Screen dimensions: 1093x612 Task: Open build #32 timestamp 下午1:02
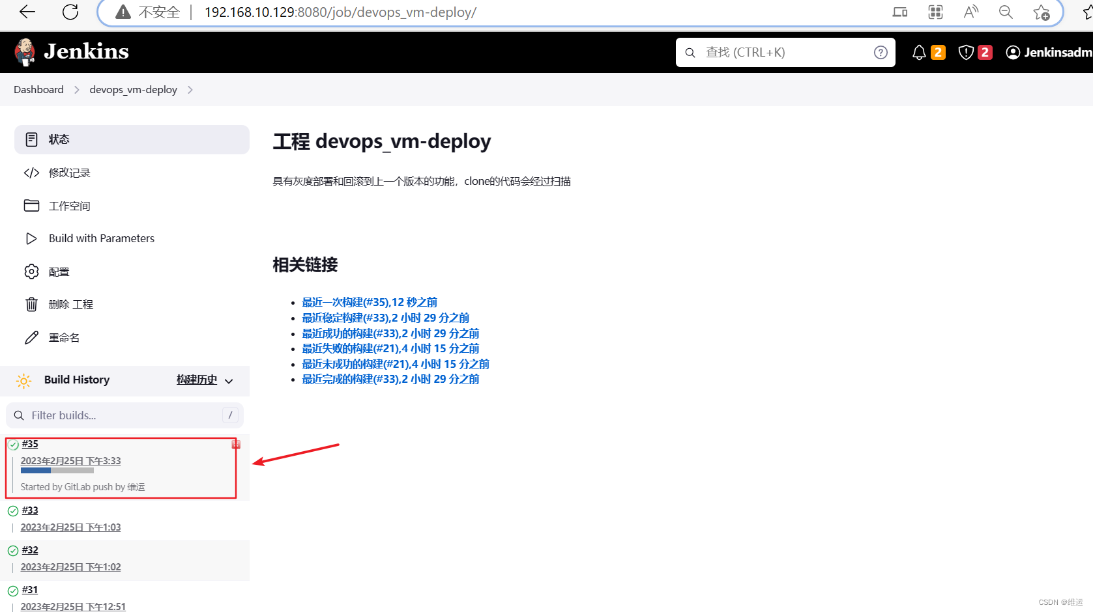tap(70, 567)
